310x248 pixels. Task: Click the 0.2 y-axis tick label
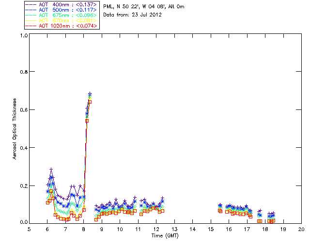(x=24, y=186)
